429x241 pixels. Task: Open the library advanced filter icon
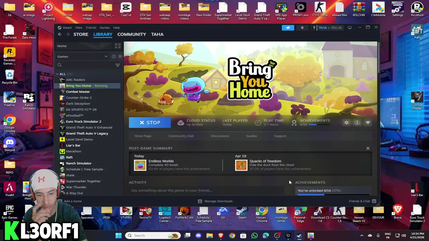tap(117, 65)
